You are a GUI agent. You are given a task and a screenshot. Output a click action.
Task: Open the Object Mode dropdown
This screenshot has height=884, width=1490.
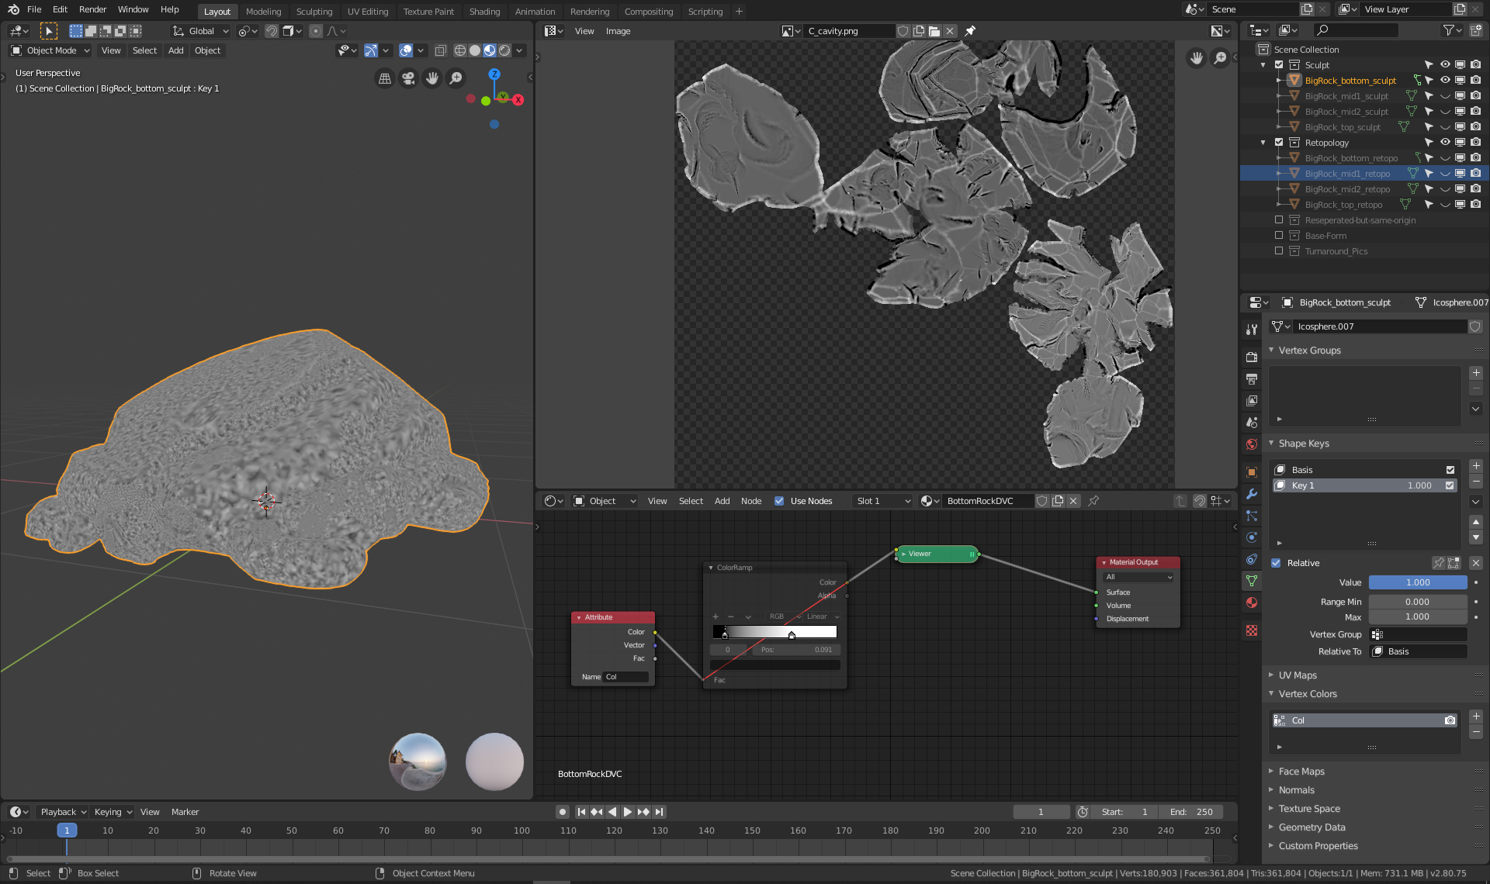click(x=50, y=50)
